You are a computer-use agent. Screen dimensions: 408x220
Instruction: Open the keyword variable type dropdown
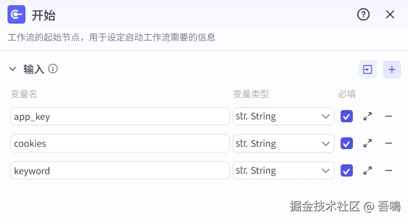[x=283, y=171]
